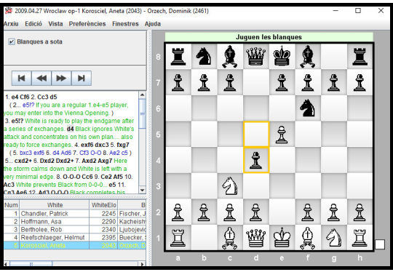This screenshot has height=272, width=393.
Task: Click move 8. O-O-O in the notation
Action: pos(68,177)
